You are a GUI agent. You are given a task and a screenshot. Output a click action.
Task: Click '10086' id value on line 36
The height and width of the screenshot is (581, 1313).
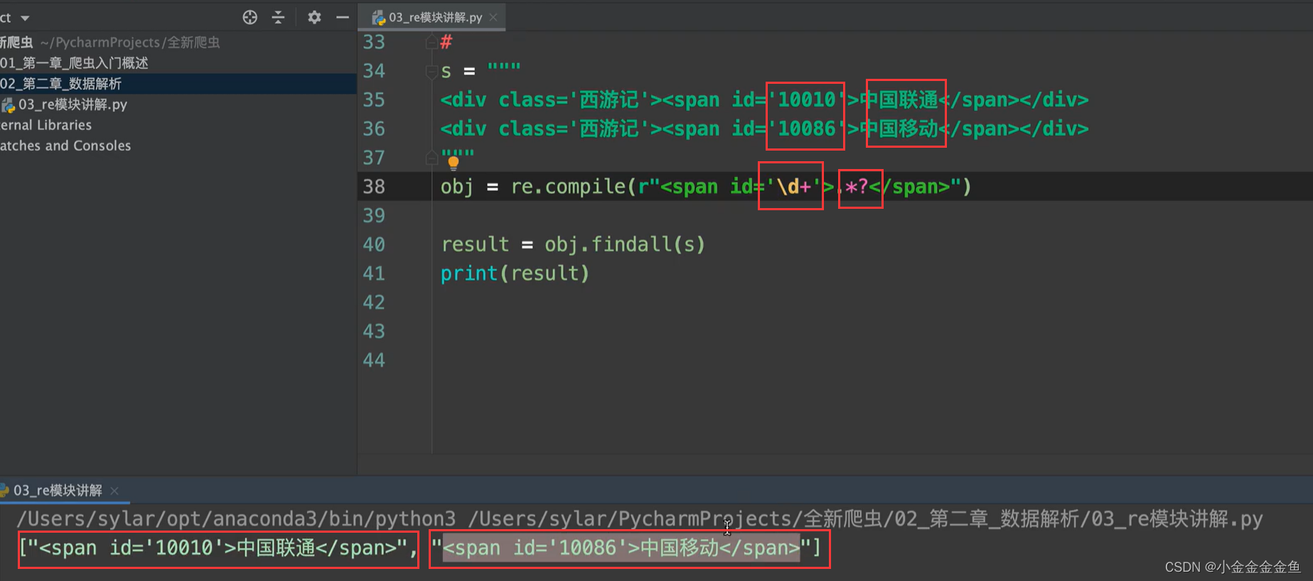point(806,129)
